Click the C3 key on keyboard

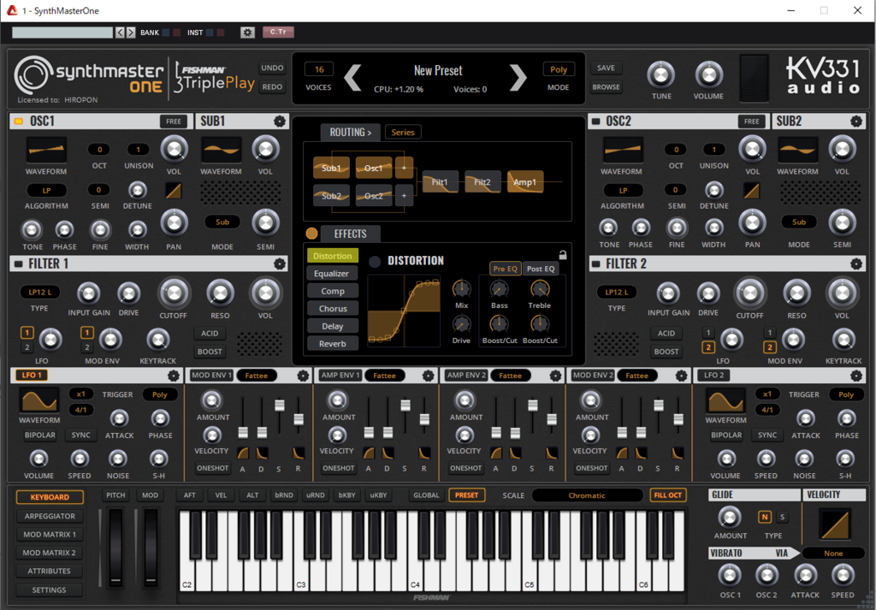pyautogui.click(x=302, y=576)
